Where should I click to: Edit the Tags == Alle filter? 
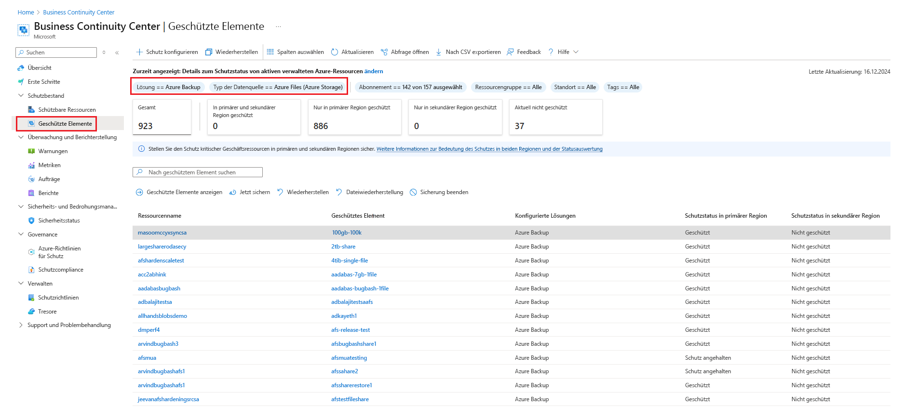click(623, 87)
